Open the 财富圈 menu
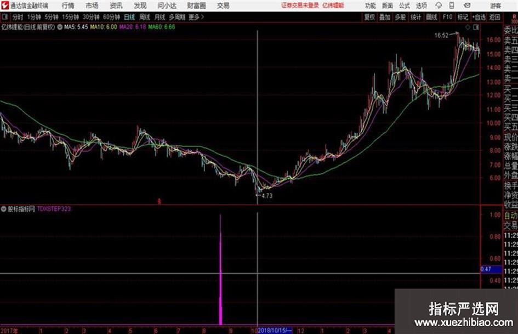518x334 pixels. (x=196, y=5)
